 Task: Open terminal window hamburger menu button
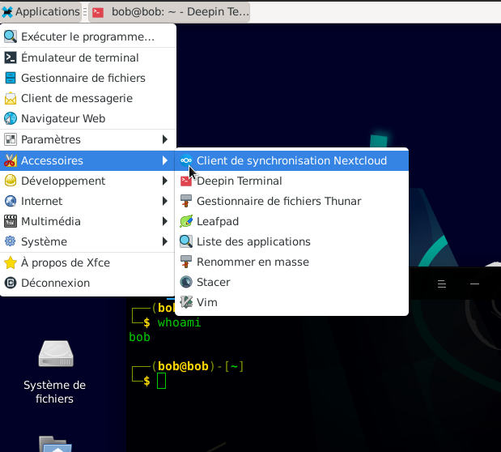point(442,284)
